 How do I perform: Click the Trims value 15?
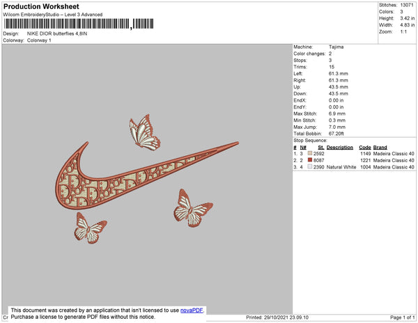coord(332,67)
